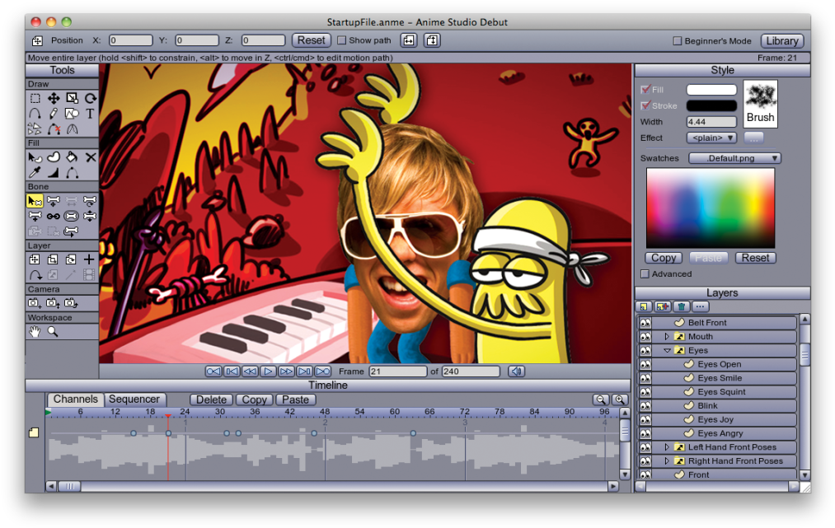Select the Rotate Points tool in Draw
The image size is (835, 528).
coord(91,99)
